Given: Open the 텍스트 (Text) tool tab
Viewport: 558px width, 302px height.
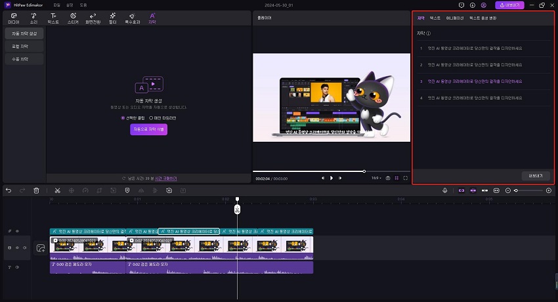Looking at the screenshot, I should tap(53, 18).
